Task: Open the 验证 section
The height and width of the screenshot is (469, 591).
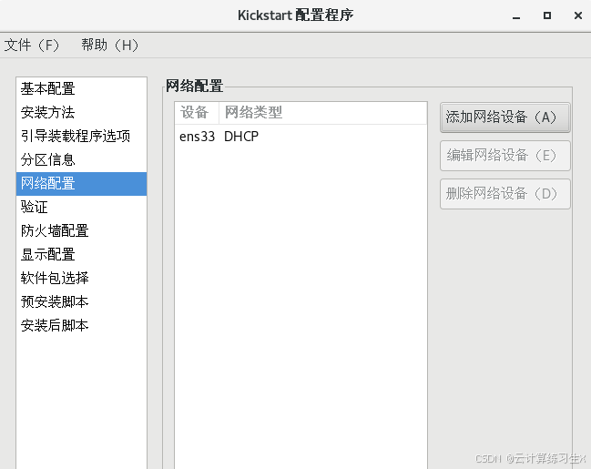Action: tap(81, 208)
